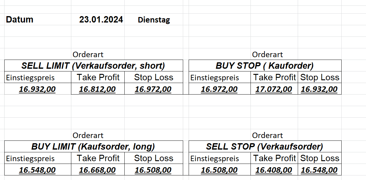Select the Datum label cell

tap(20, 20)
